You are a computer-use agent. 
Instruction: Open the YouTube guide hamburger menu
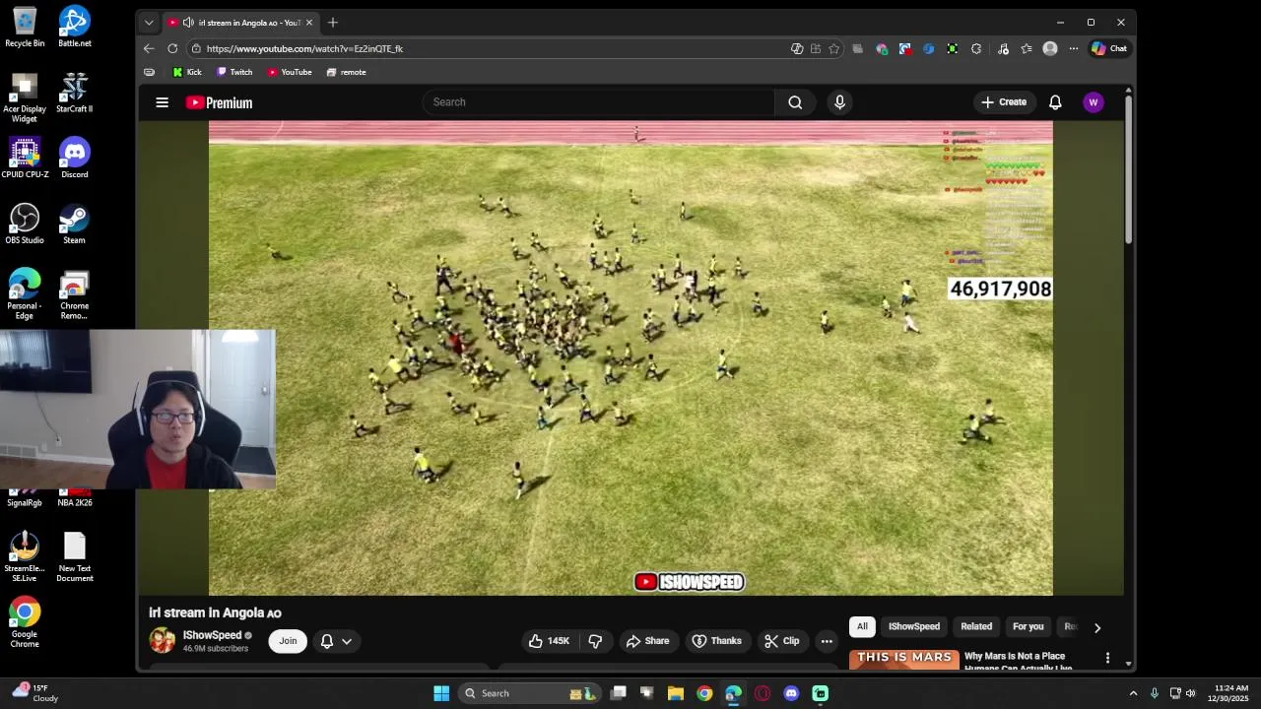(163, 102)
